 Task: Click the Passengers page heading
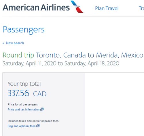[x=24, y=30]
